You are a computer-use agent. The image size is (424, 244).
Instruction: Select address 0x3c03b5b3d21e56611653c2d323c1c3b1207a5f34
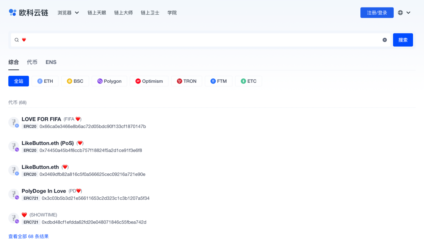pyautogui.click(x=96, y=198)
